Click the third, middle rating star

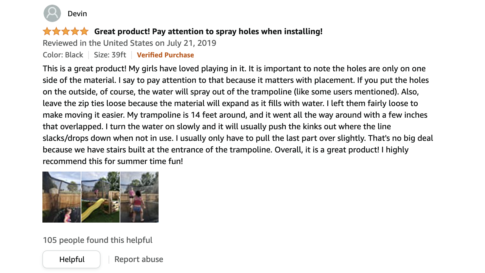click(66, 31)
